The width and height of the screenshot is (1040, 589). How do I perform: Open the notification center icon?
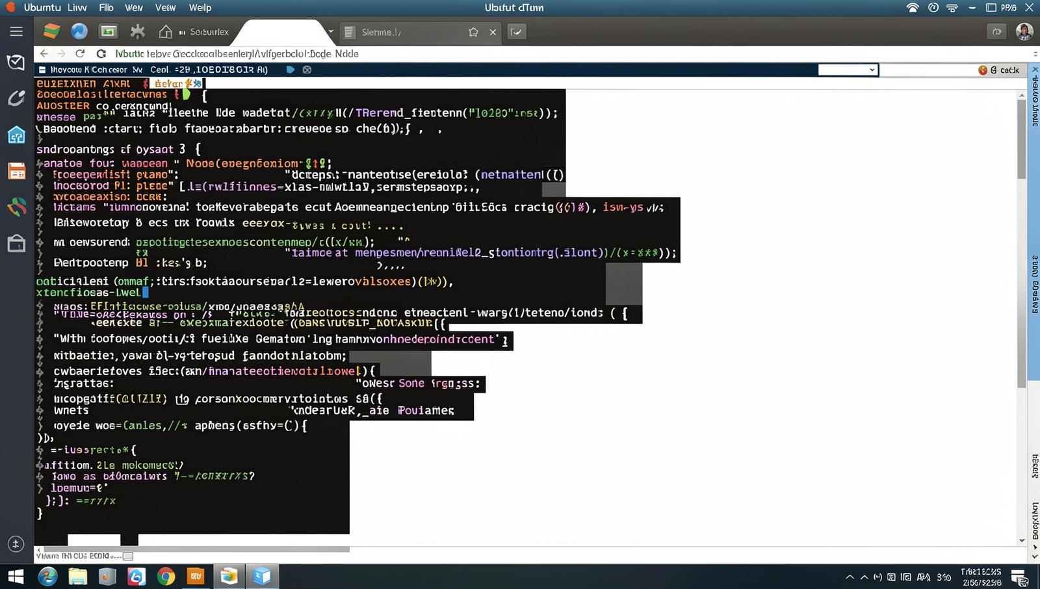pyautogui.click(x=1019, y=577)
